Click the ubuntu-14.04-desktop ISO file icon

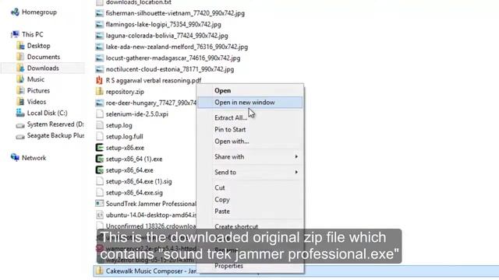[x=100, y=215]
